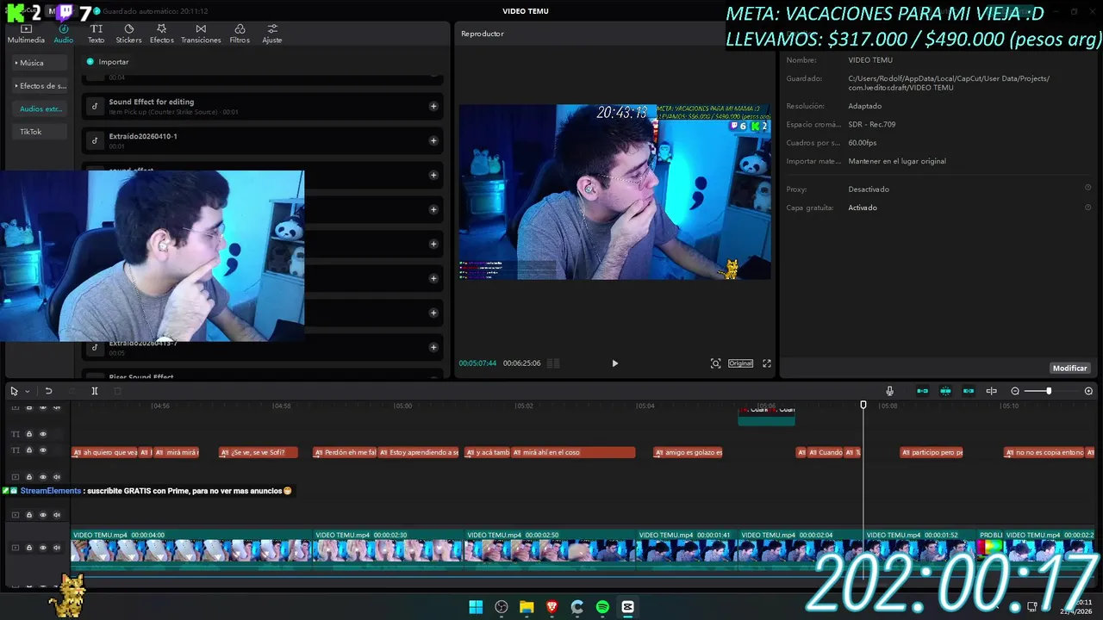Lock the main VIDEO TEMU.mp4 track
1103x620 pixels.
(28, 548)
